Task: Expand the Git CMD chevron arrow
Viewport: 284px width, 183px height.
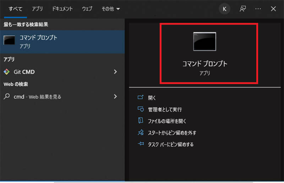Action: click(115, 72)
